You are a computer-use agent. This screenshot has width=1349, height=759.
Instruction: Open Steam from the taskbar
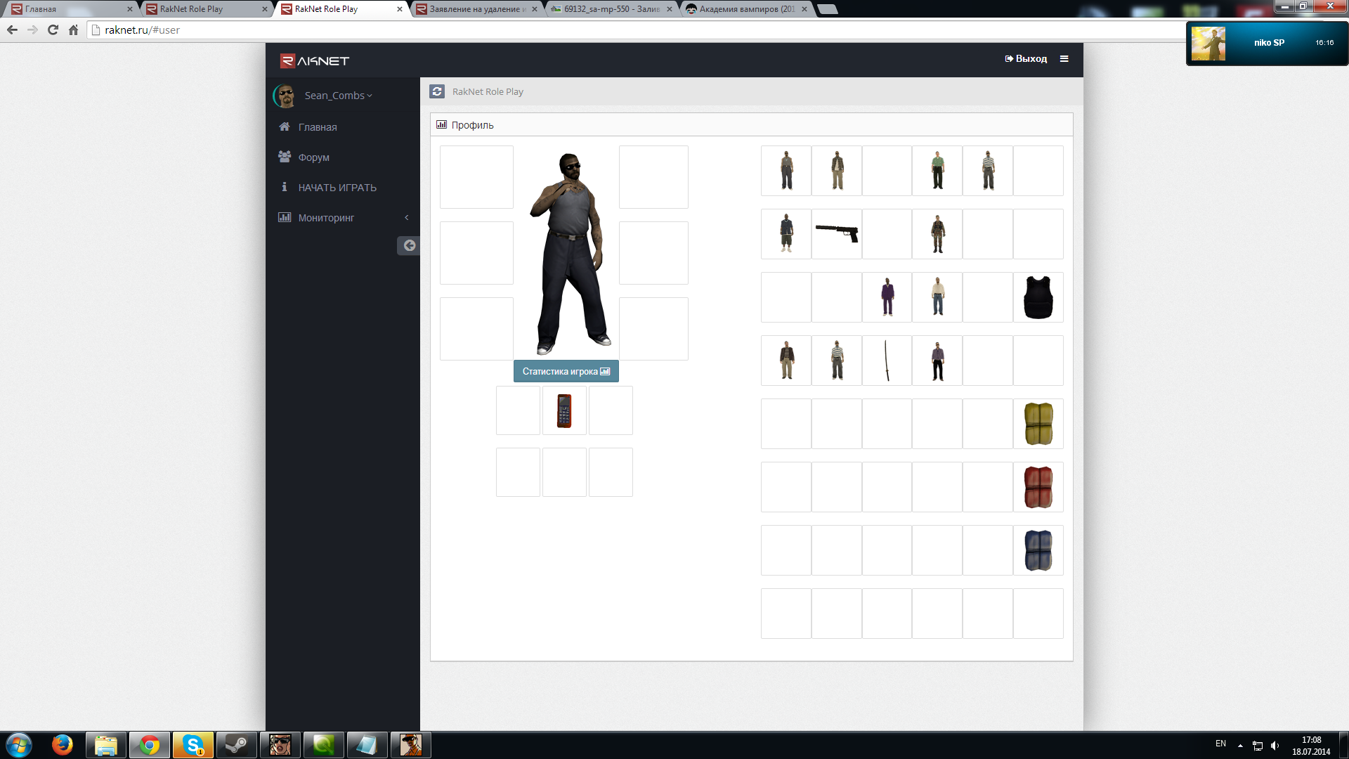point(236,745)
